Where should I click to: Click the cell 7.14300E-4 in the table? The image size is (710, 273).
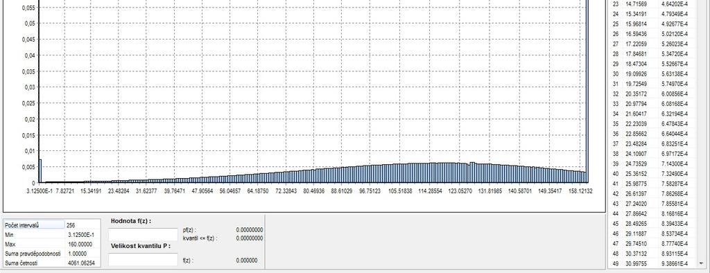click(x=674, y=164)
